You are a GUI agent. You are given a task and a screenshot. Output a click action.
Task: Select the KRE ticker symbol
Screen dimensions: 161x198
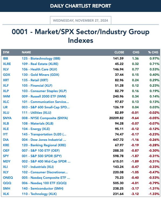point(6,145)
